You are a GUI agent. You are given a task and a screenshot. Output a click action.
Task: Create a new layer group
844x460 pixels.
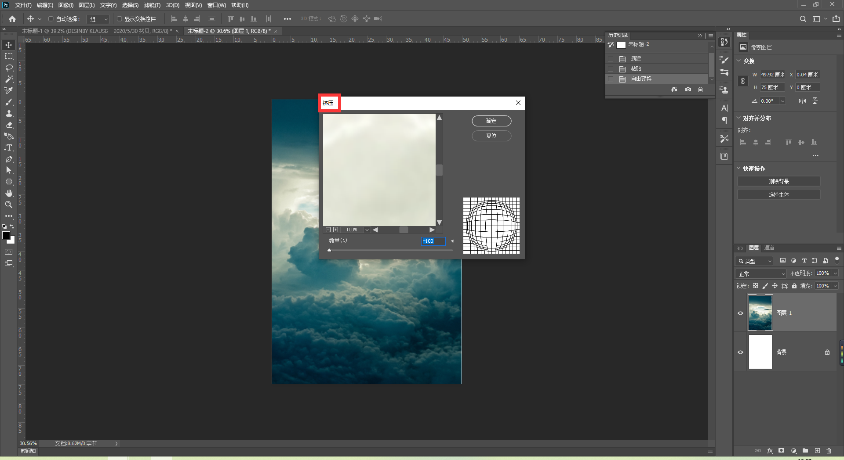[x=805, y=451]
